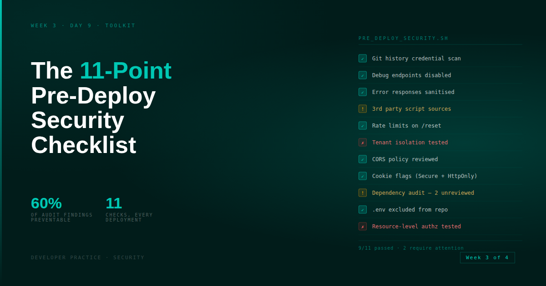The image size is (546, 286).
Task: Click the 60% statistic value
Action: click(46, 203)
